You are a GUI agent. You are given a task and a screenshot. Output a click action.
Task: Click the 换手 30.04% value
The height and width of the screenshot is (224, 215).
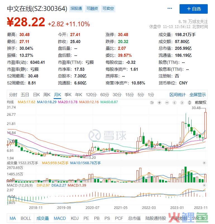26,48
